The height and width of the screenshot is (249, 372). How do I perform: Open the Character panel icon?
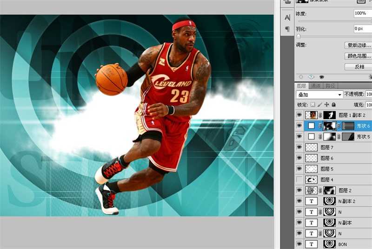click(x=287, y=17)
